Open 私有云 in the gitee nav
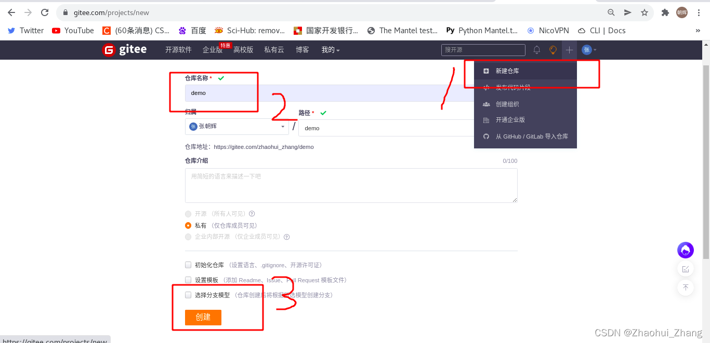 (274, 50)
